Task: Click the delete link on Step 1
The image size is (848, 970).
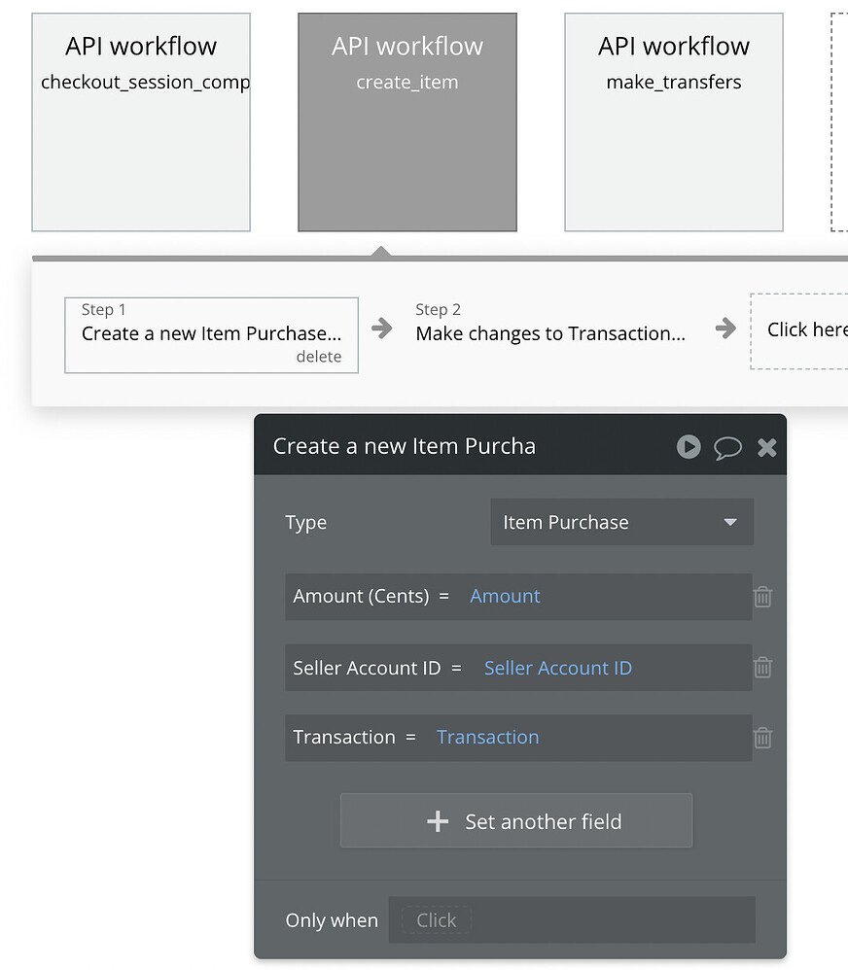Action: coord(319,357)
